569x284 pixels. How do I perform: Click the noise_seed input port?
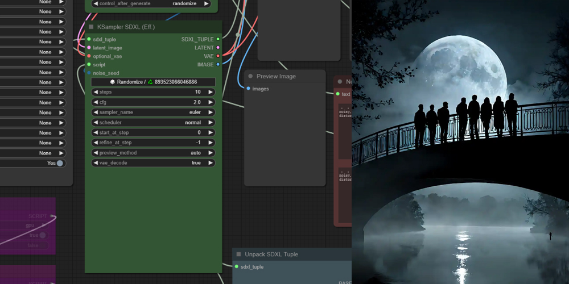[89, 73]
